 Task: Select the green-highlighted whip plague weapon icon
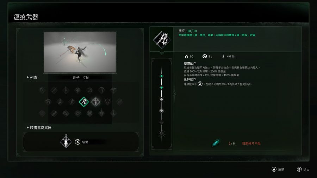84,102
